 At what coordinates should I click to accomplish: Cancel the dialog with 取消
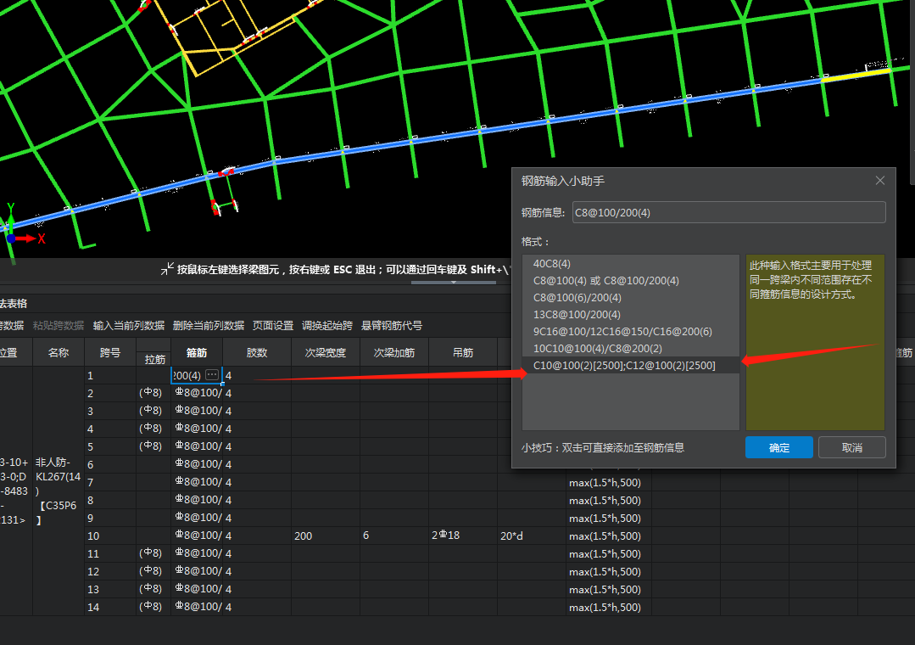pos(852,447)
